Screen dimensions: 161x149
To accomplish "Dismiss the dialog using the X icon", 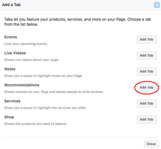I will 157,5.
